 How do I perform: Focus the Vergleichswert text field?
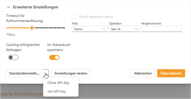[x=162, y=29]
